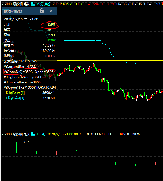Image resolution: width=163 pixels, height=181 pixels.
Task: Open the 15分钟线 period selector
Action: coord(43,4)
